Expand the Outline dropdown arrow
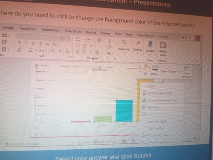This screenshot has height=160, width=213. tap(158, 67)
